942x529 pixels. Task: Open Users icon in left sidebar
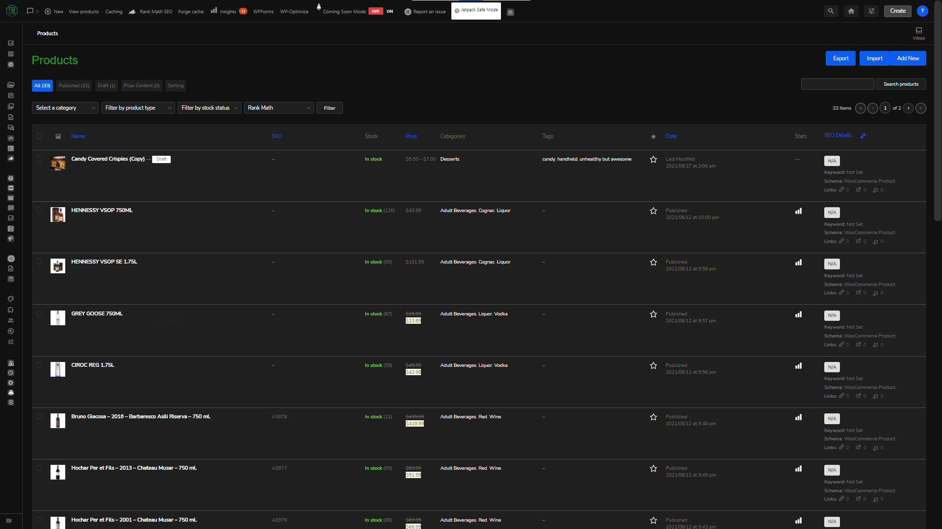click(11, 320)
